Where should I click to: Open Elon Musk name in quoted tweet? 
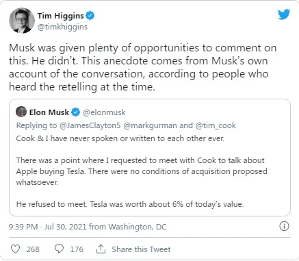tap(49, 112)
